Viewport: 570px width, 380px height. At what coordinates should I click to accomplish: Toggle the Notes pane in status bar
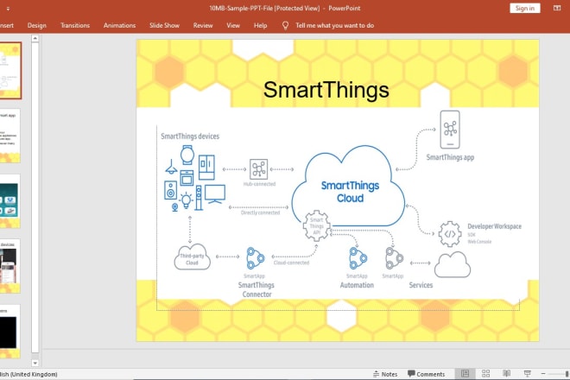click(x=385, y=374)
